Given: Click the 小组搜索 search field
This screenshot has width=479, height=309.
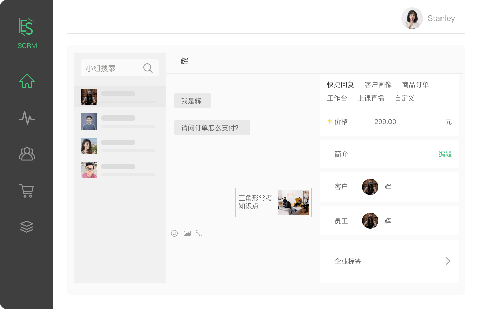Looking at the screenshot, I should click(111, 68).
